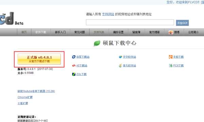Click the 版本号 0.4.8.1 [2017-07-30] text
This screenshot has width=204, height=122.
[35, 69]
